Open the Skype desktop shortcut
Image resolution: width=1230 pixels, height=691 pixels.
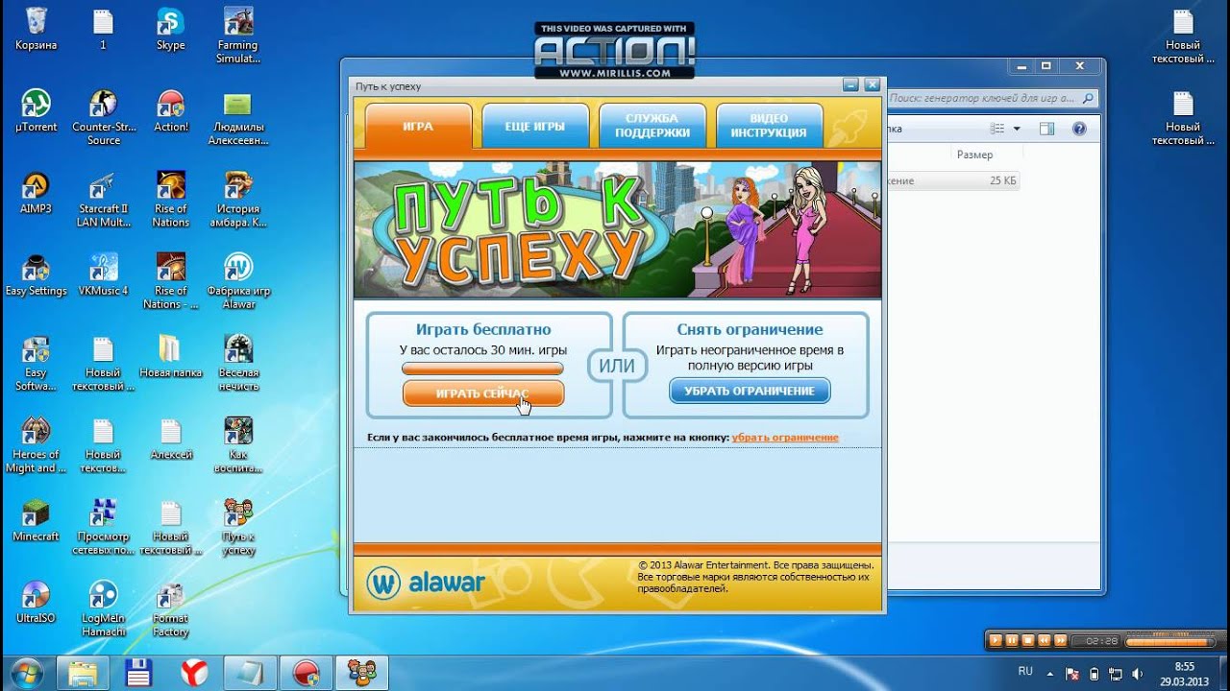171,29
